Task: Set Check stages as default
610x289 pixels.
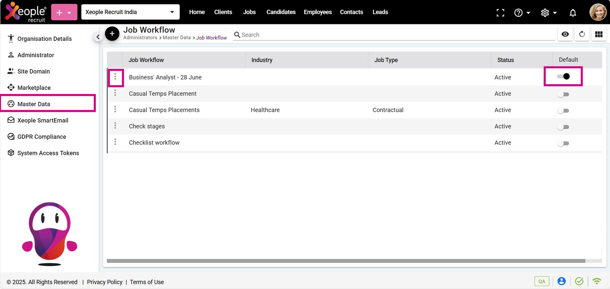Action: pyautogui.click(x=563, y=127)
